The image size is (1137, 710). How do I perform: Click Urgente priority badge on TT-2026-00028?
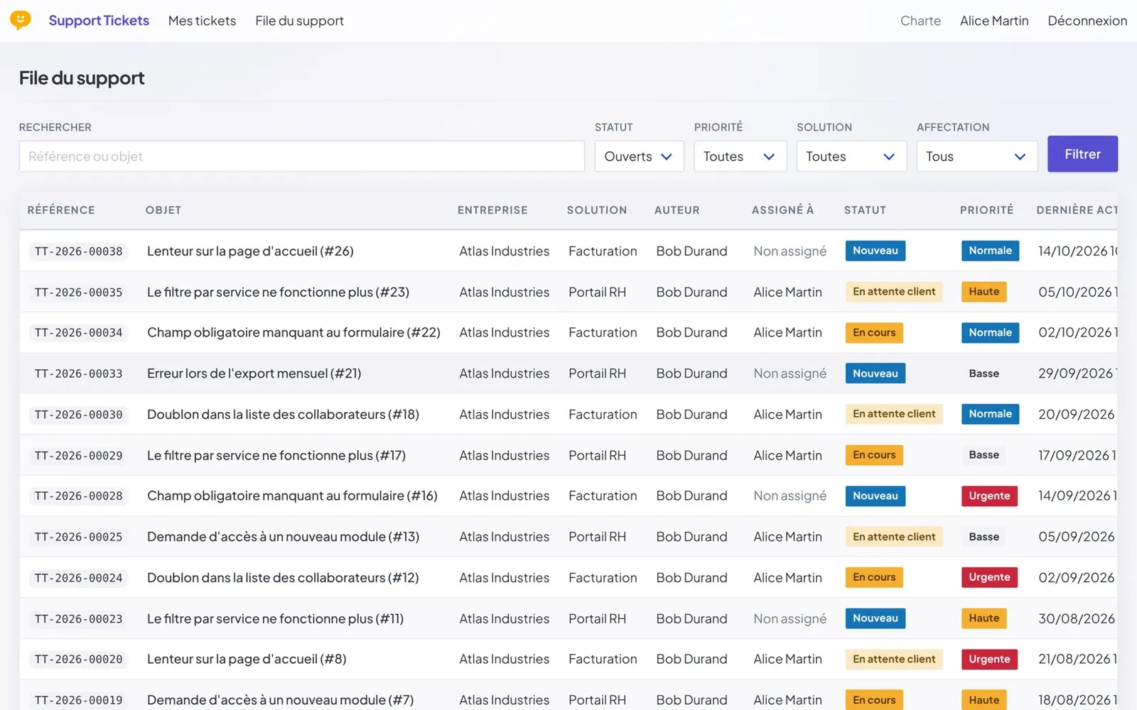tap(989, 496)
